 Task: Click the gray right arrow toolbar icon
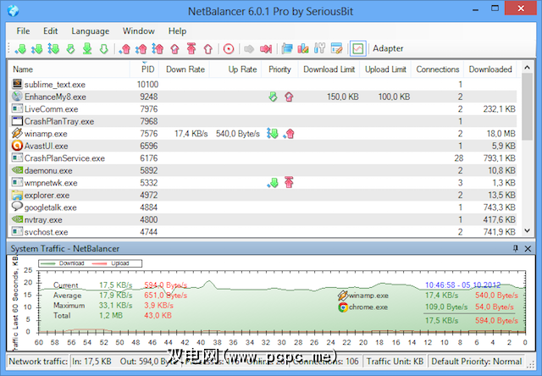click(249, 49)
